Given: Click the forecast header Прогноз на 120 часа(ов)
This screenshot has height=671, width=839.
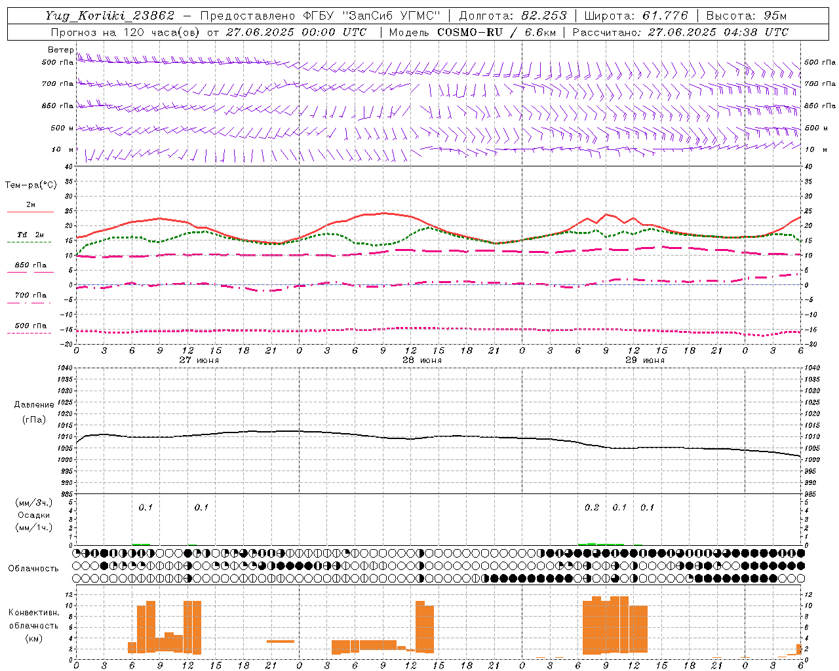Looking at the screenshot, I should pos(127,32).
